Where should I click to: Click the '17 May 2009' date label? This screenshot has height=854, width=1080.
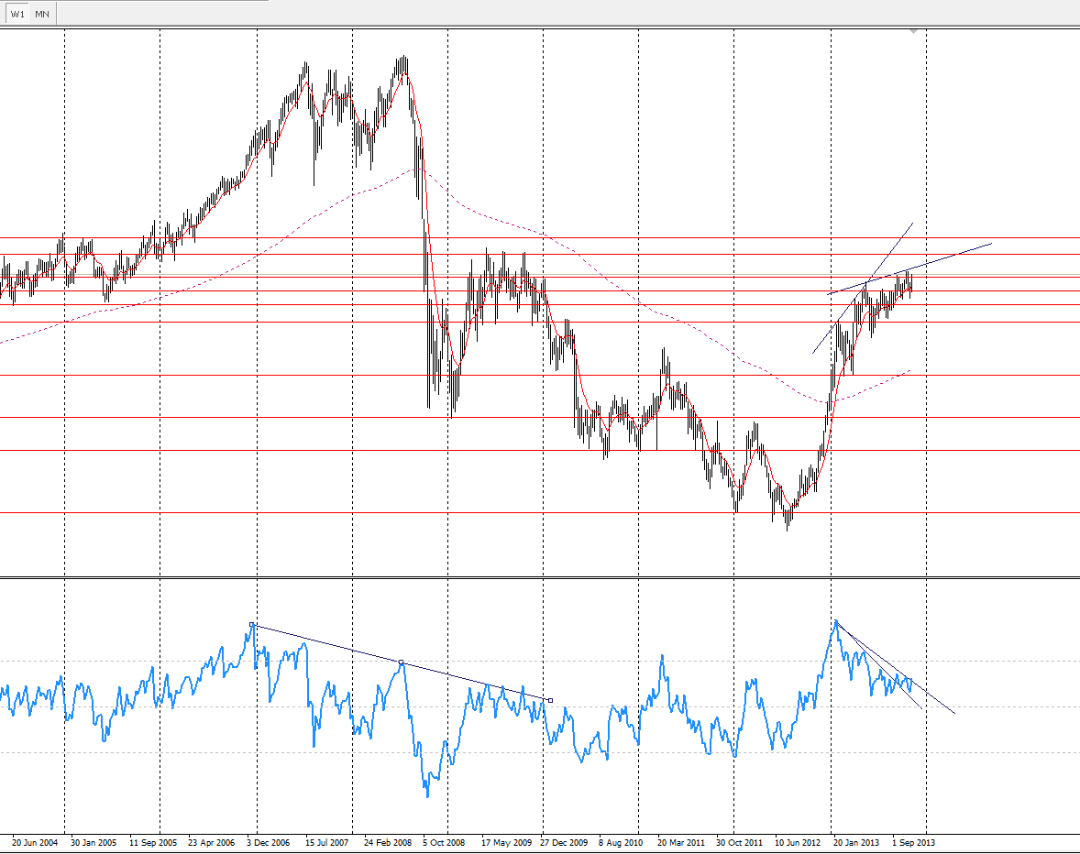click(x=506, y=842)
